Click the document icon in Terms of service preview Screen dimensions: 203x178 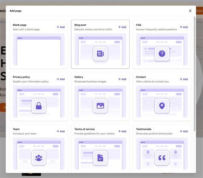[100, 158]
